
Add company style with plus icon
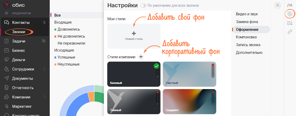141,57
